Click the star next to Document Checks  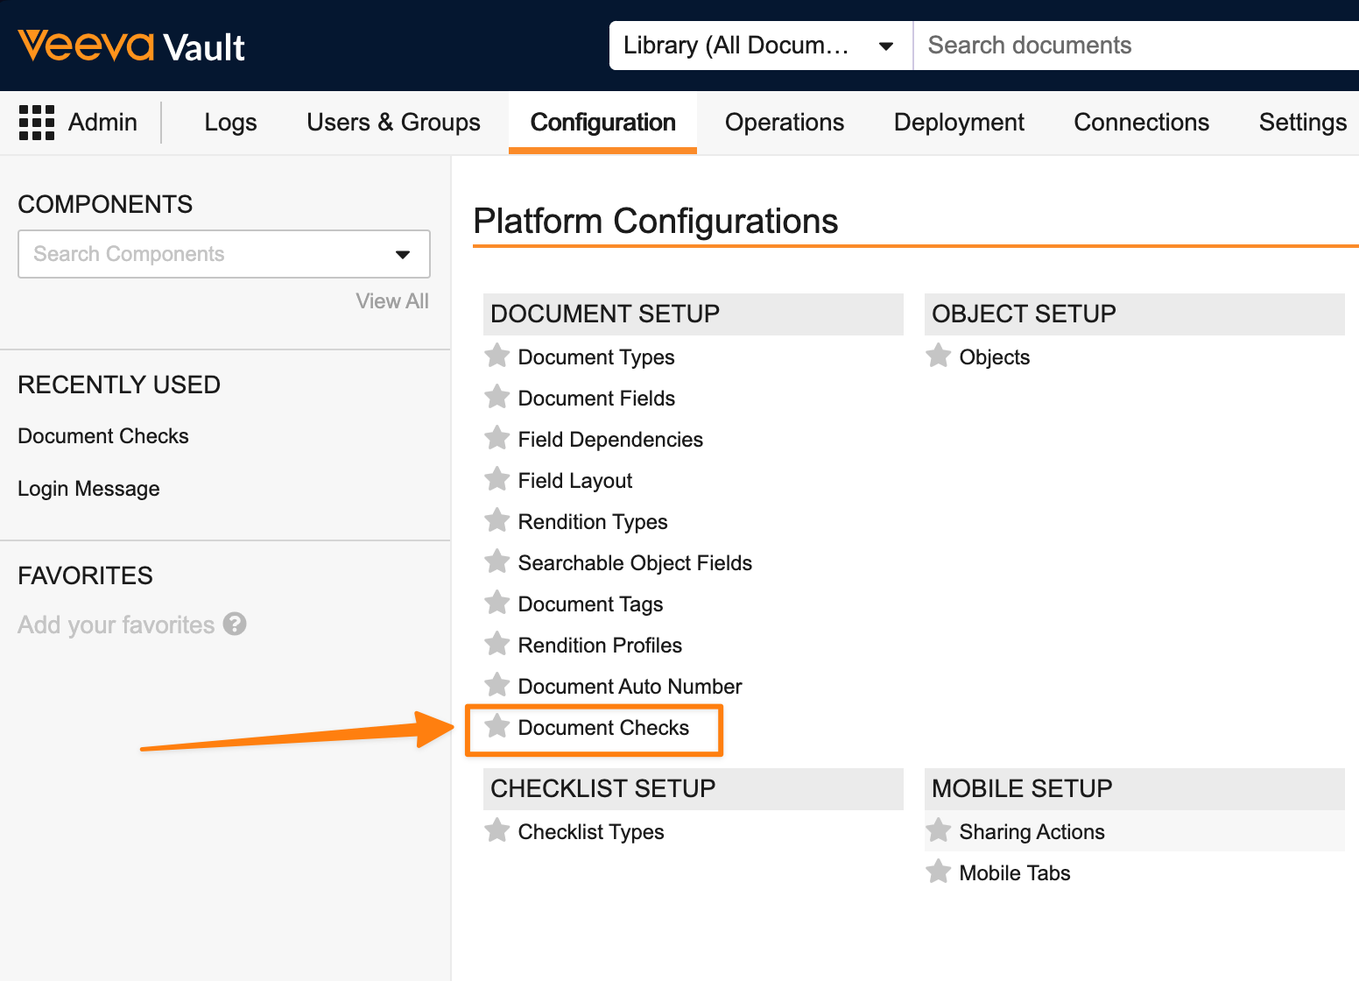(497, 726)
